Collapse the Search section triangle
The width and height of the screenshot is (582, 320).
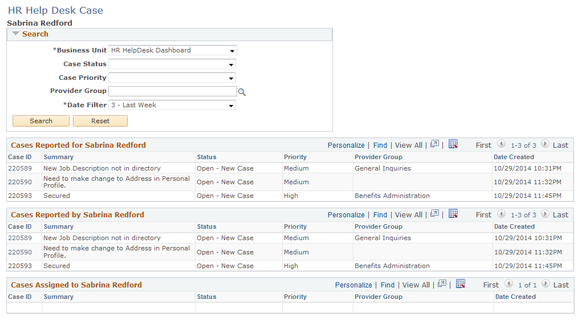point(15,34)
